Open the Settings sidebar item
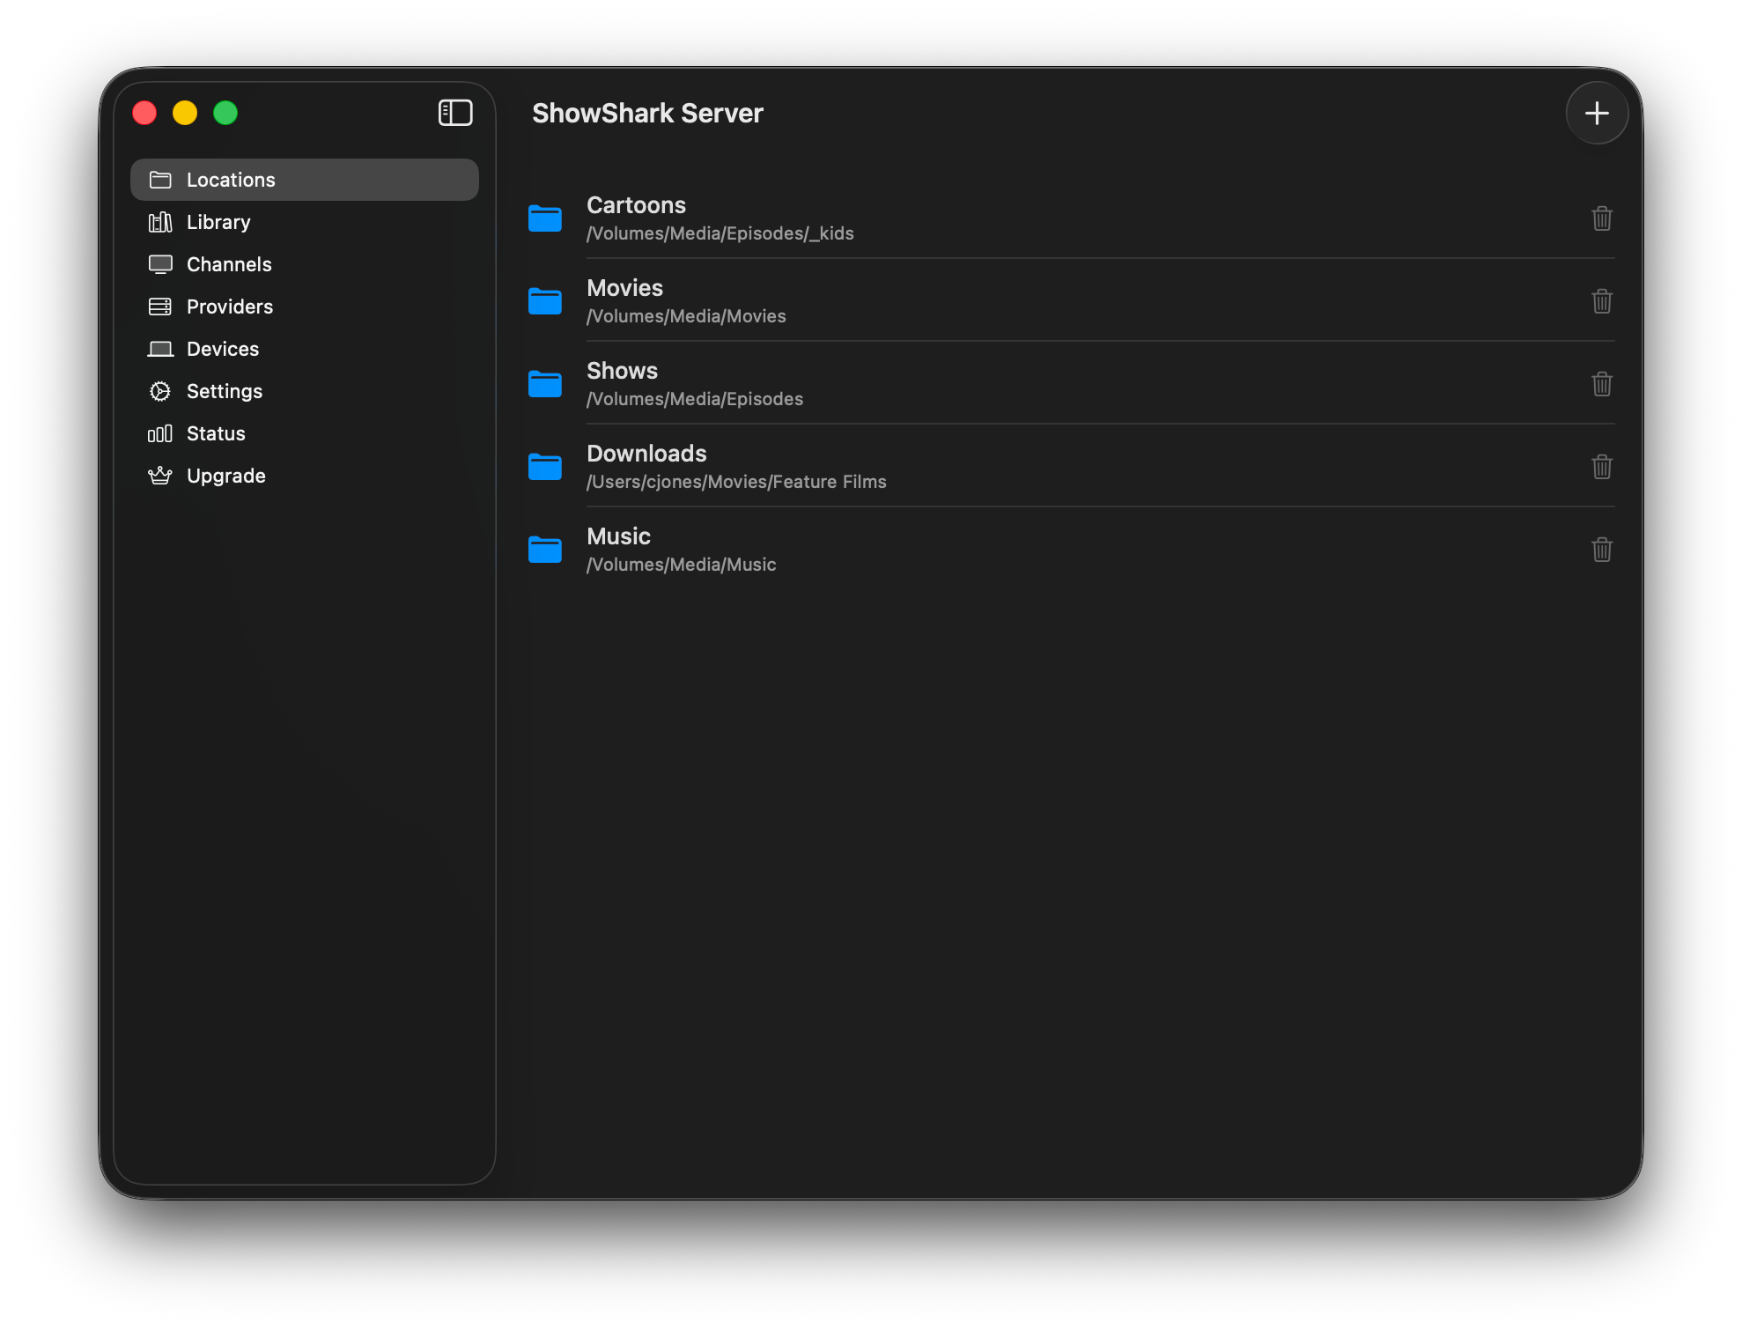Screen dimensions: 1742x1330 pos(224,391)
